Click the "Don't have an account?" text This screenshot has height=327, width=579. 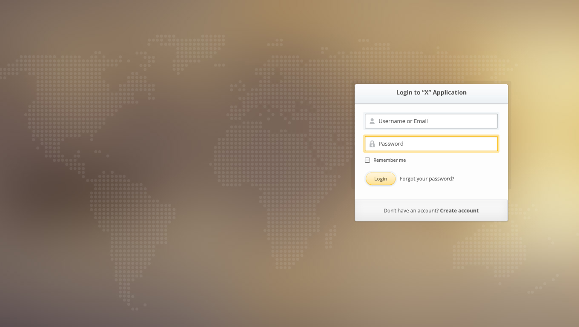click(x=411, y=211)
